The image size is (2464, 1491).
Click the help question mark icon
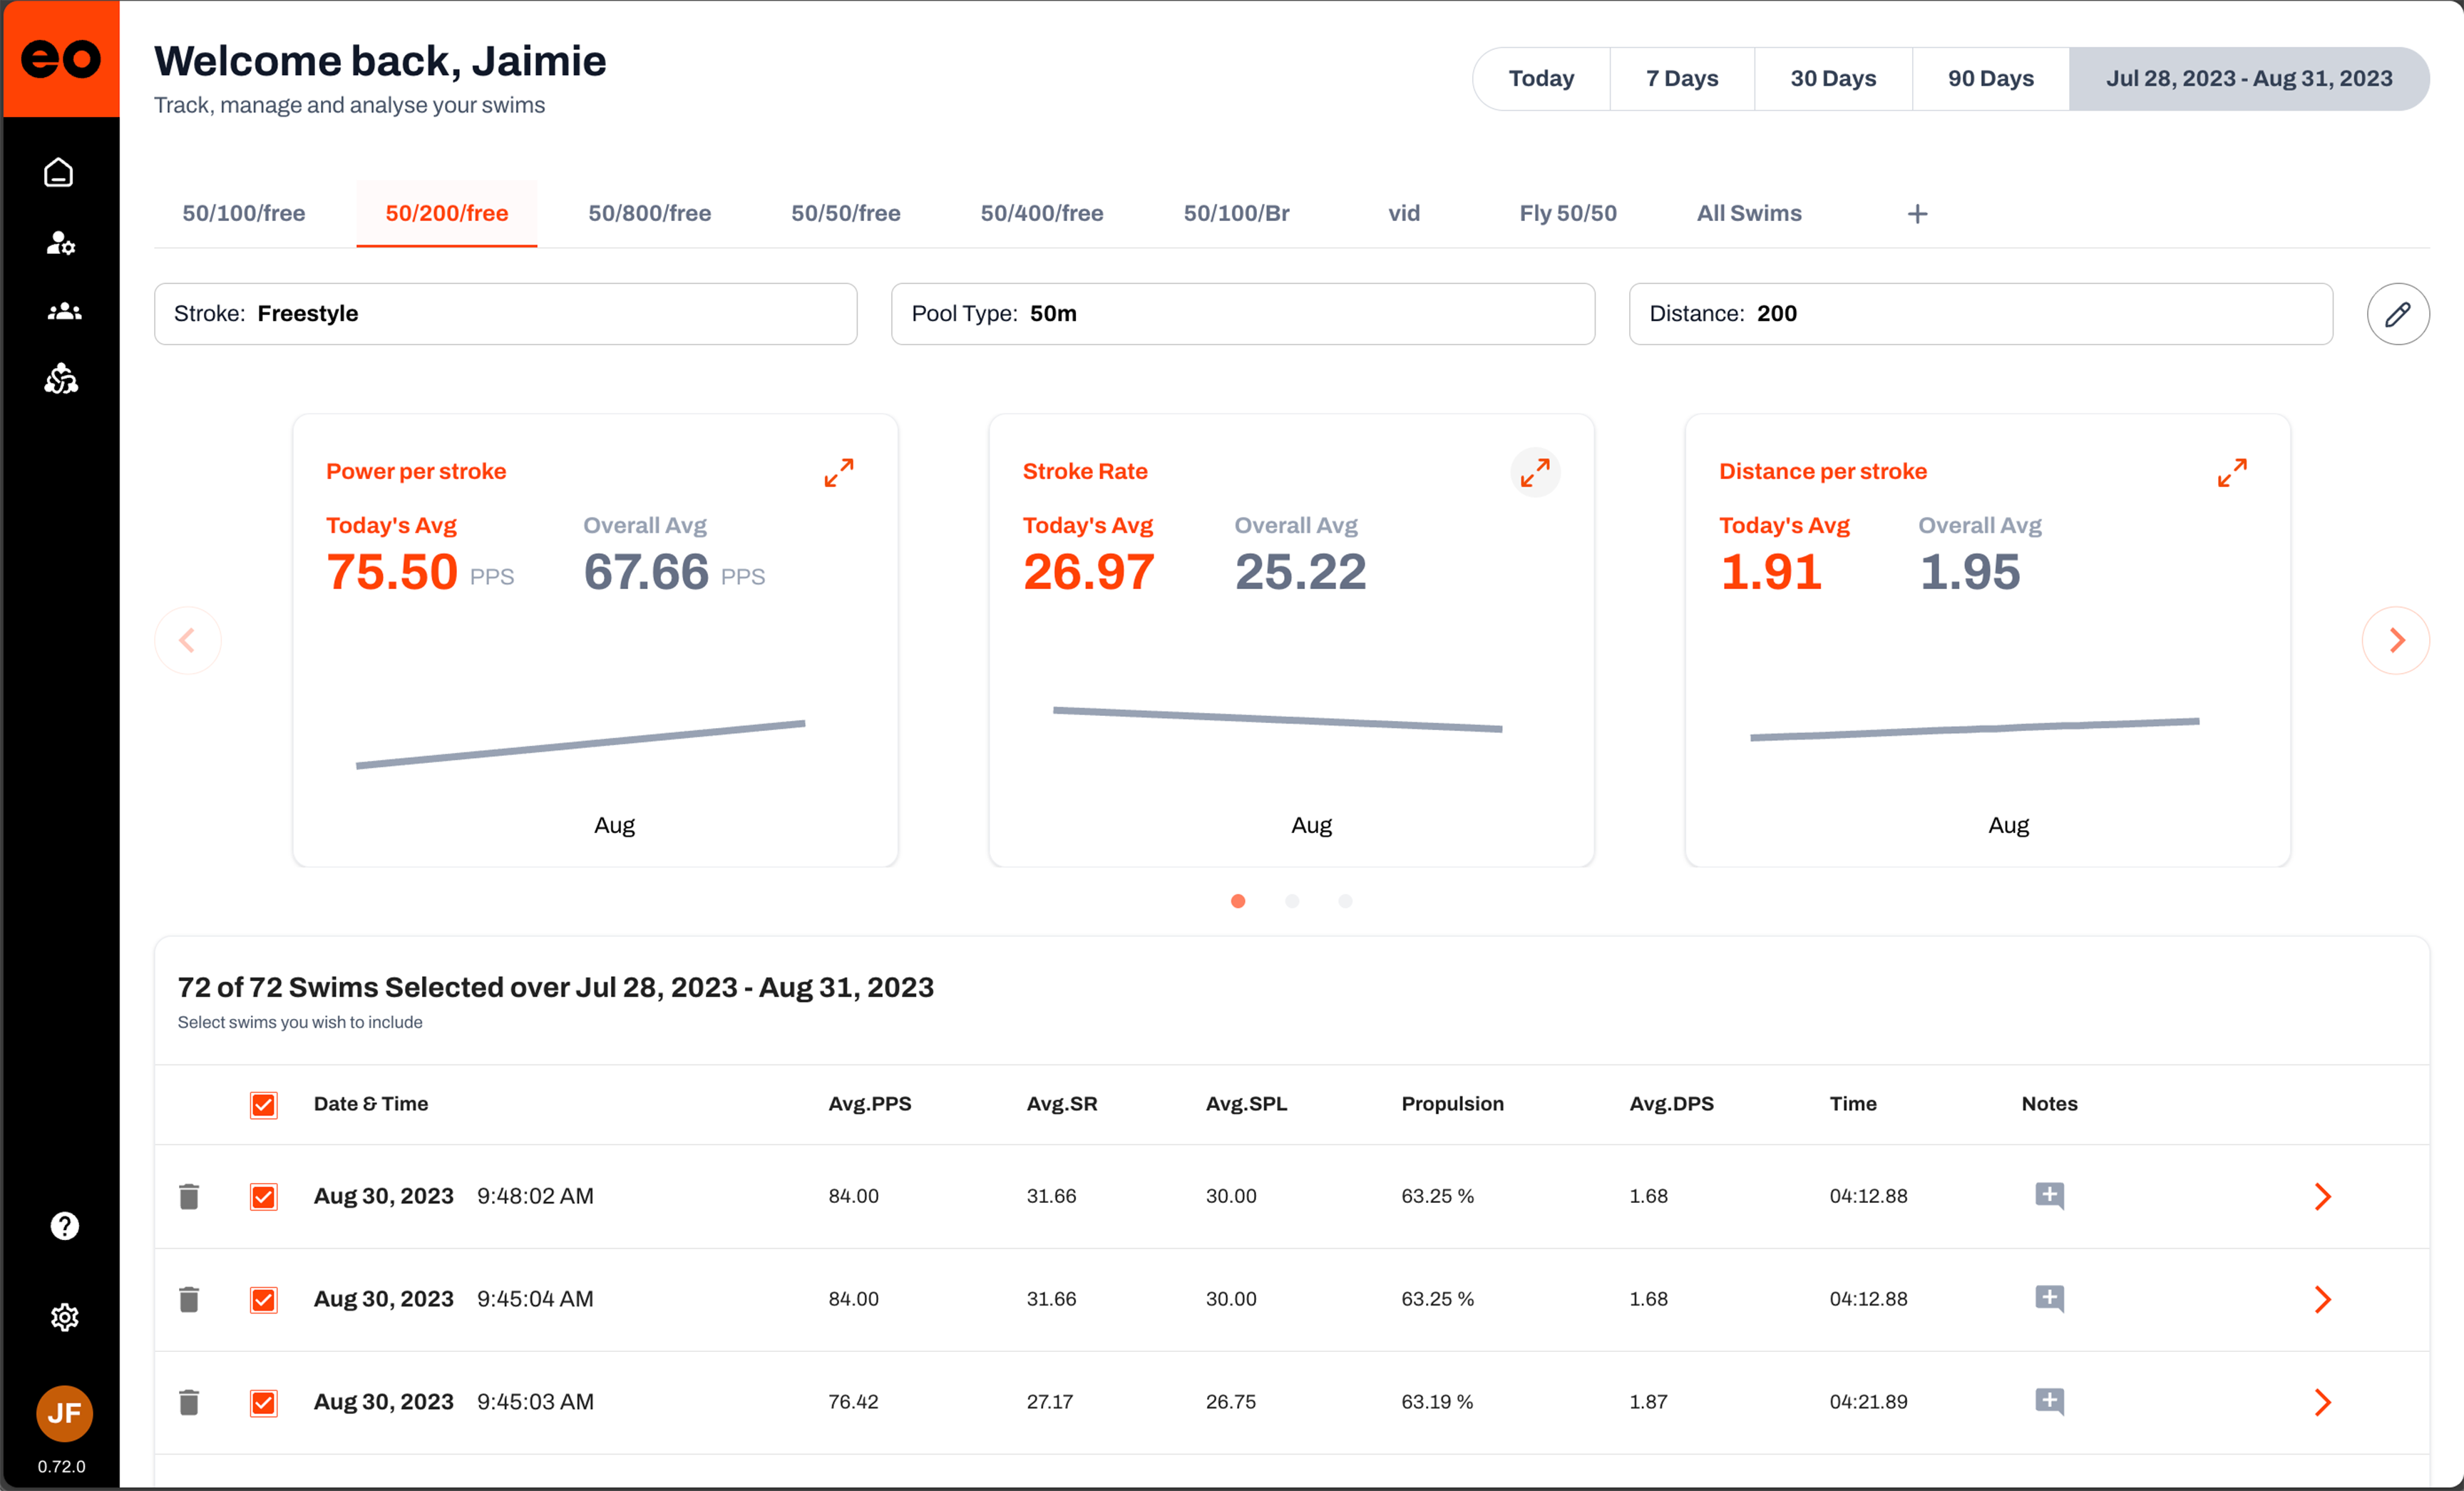(64, 1226)
